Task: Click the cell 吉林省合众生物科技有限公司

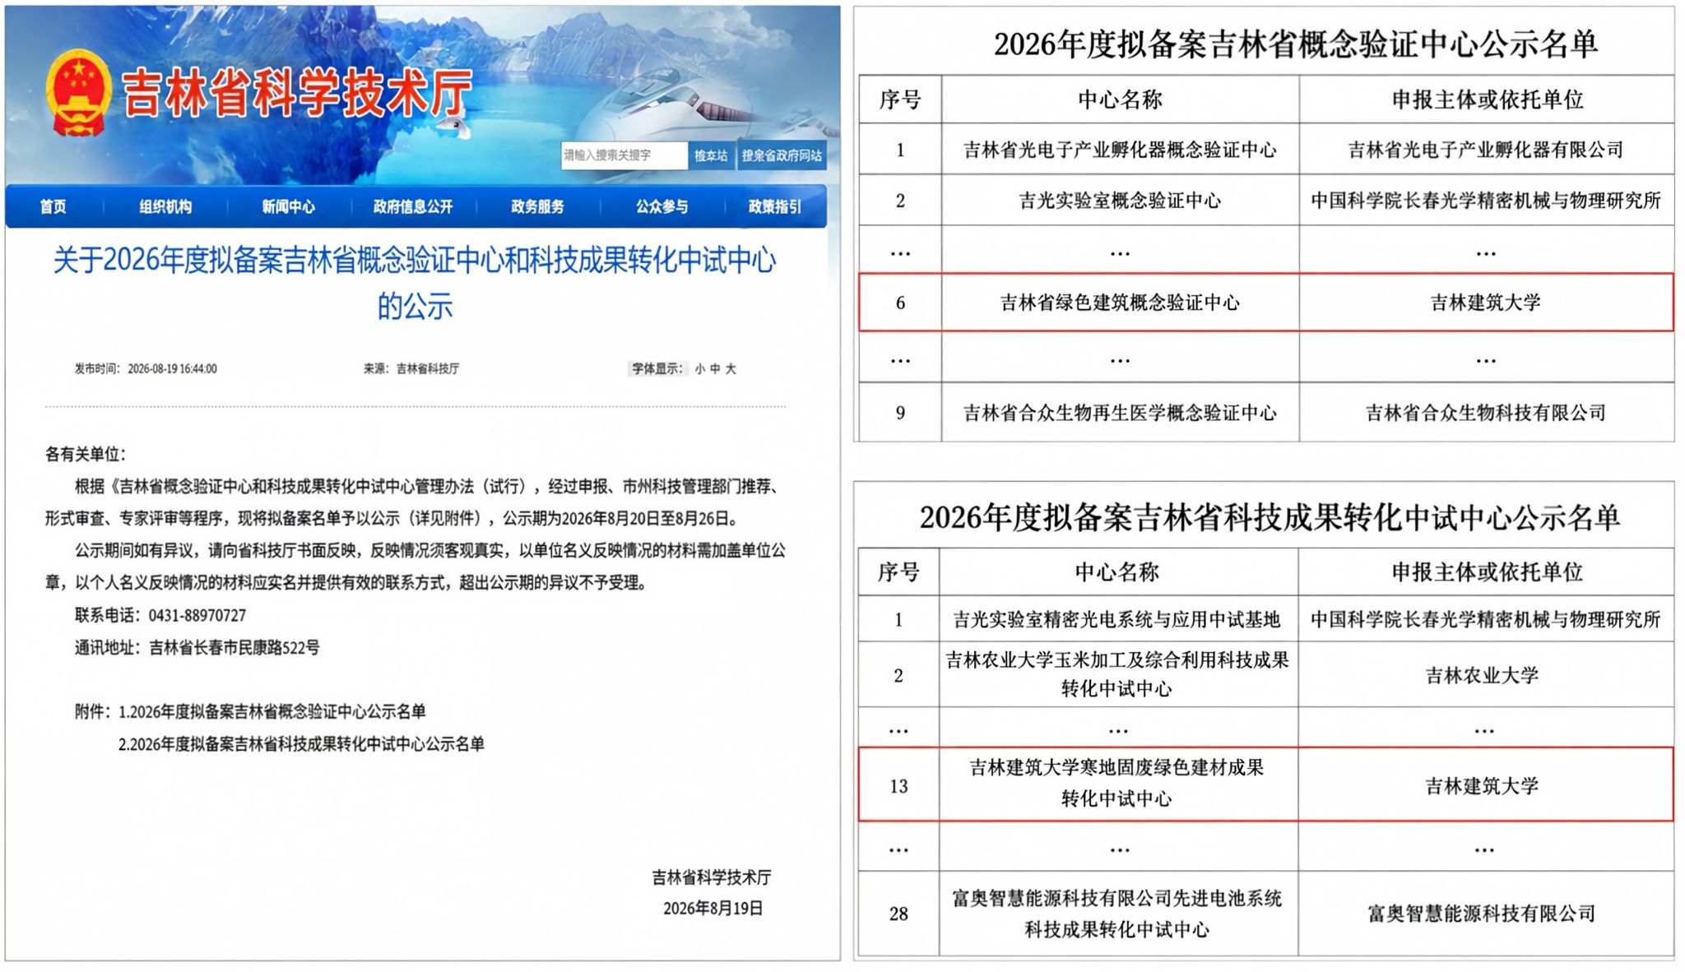Action: coord(1486,413)
